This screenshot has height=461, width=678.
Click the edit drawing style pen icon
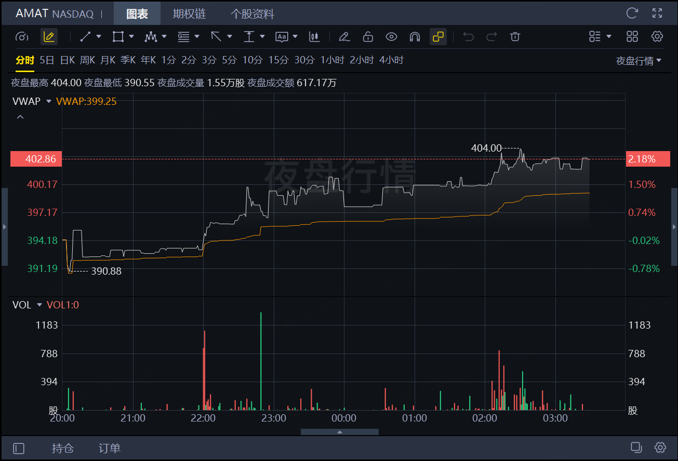(x=343, y=37)
